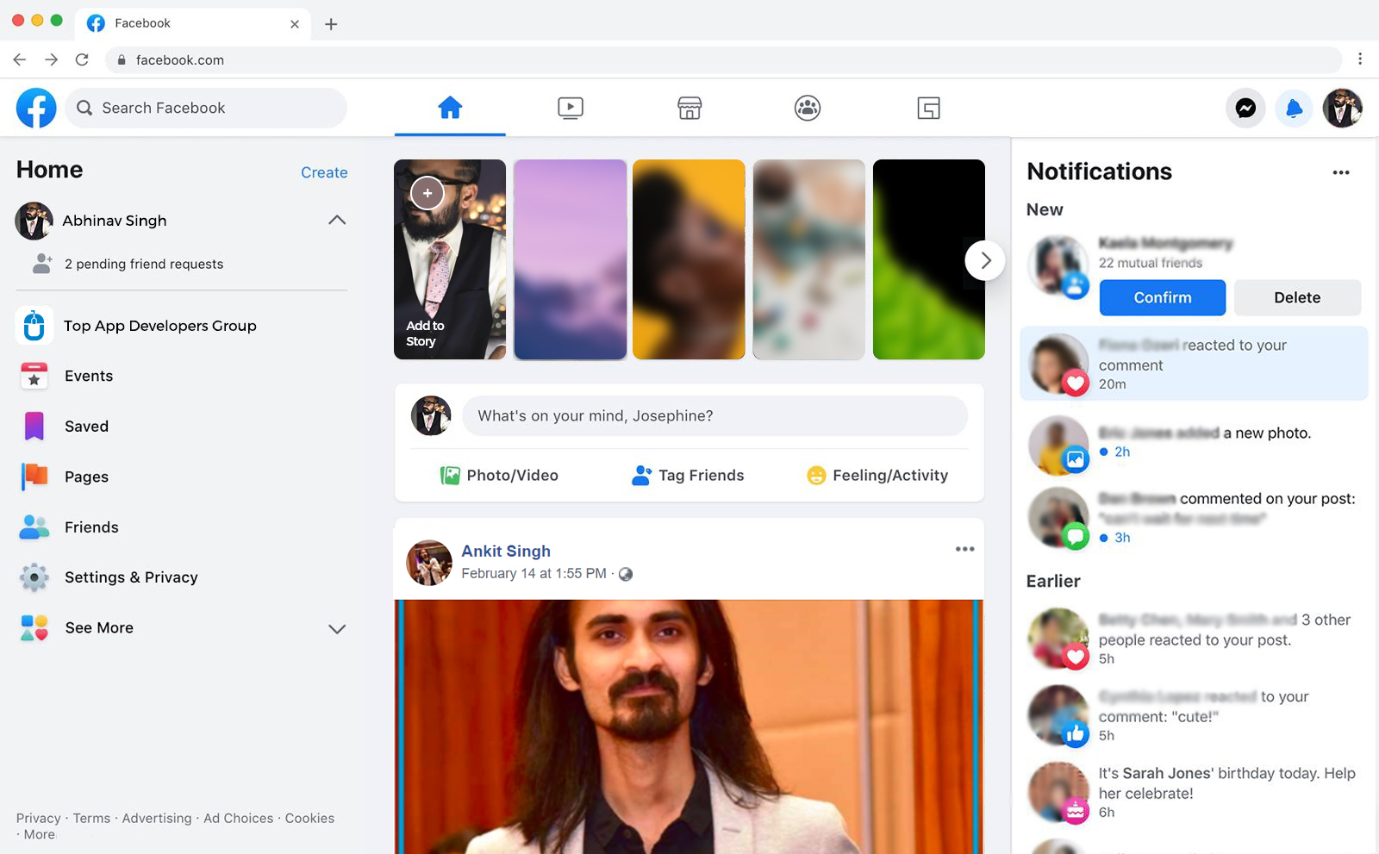Open the Marketplace storefront icon

coord(689,109)
